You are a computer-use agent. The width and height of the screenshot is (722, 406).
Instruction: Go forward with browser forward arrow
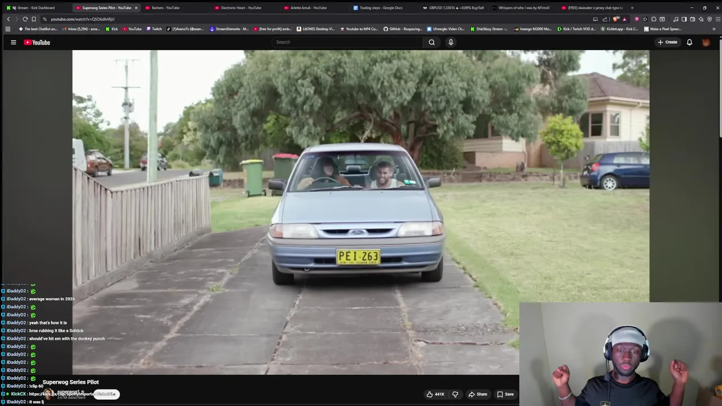coord(16,19)
